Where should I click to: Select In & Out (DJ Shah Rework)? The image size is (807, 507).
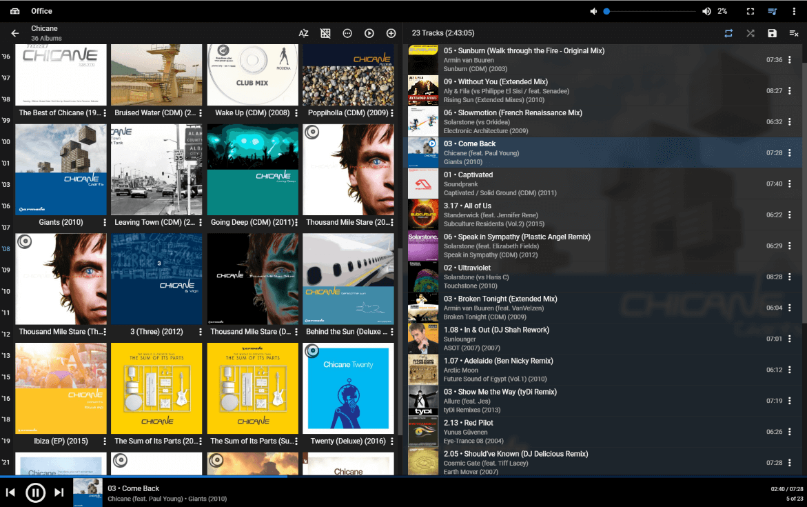[x=605, y=339]
